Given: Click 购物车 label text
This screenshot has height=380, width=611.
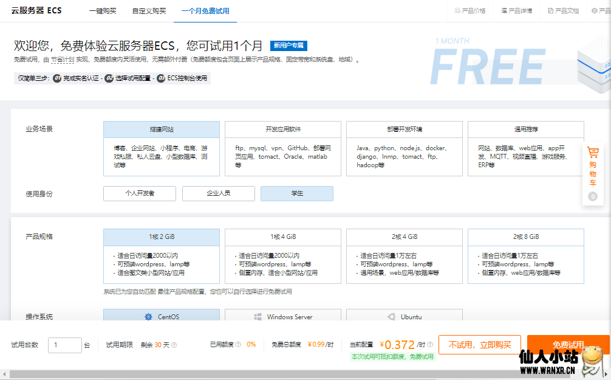Looking at the screenshot, I should click(x=593, y=174).
